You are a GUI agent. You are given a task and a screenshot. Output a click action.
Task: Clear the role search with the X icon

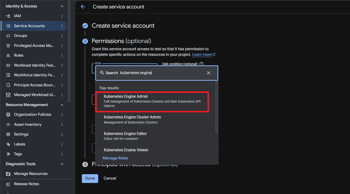tap(208, 73)
